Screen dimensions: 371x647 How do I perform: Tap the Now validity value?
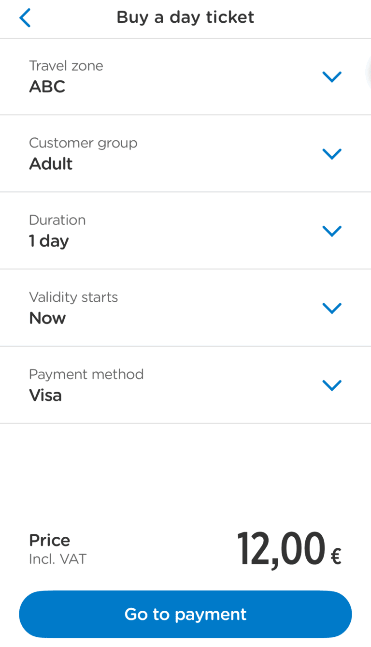(47, 318)
